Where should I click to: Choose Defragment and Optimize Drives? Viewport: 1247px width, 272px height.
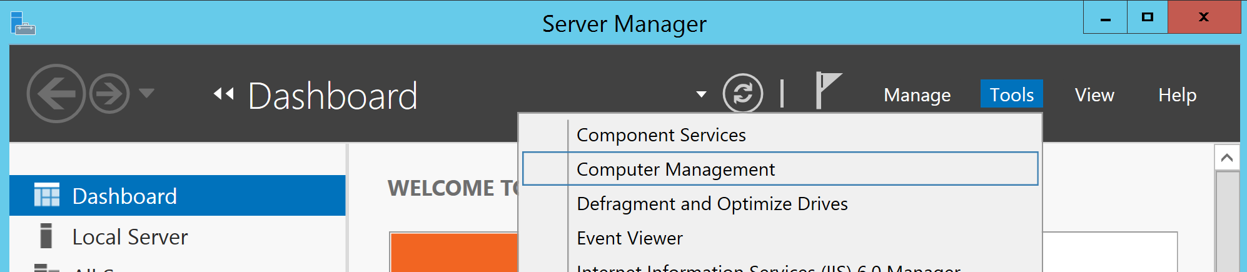[780, 204]
